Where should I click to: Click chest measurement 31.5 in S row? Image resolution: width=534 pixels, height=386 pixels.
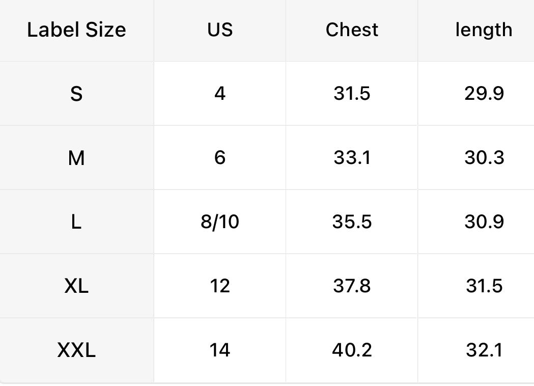(352, 94)
